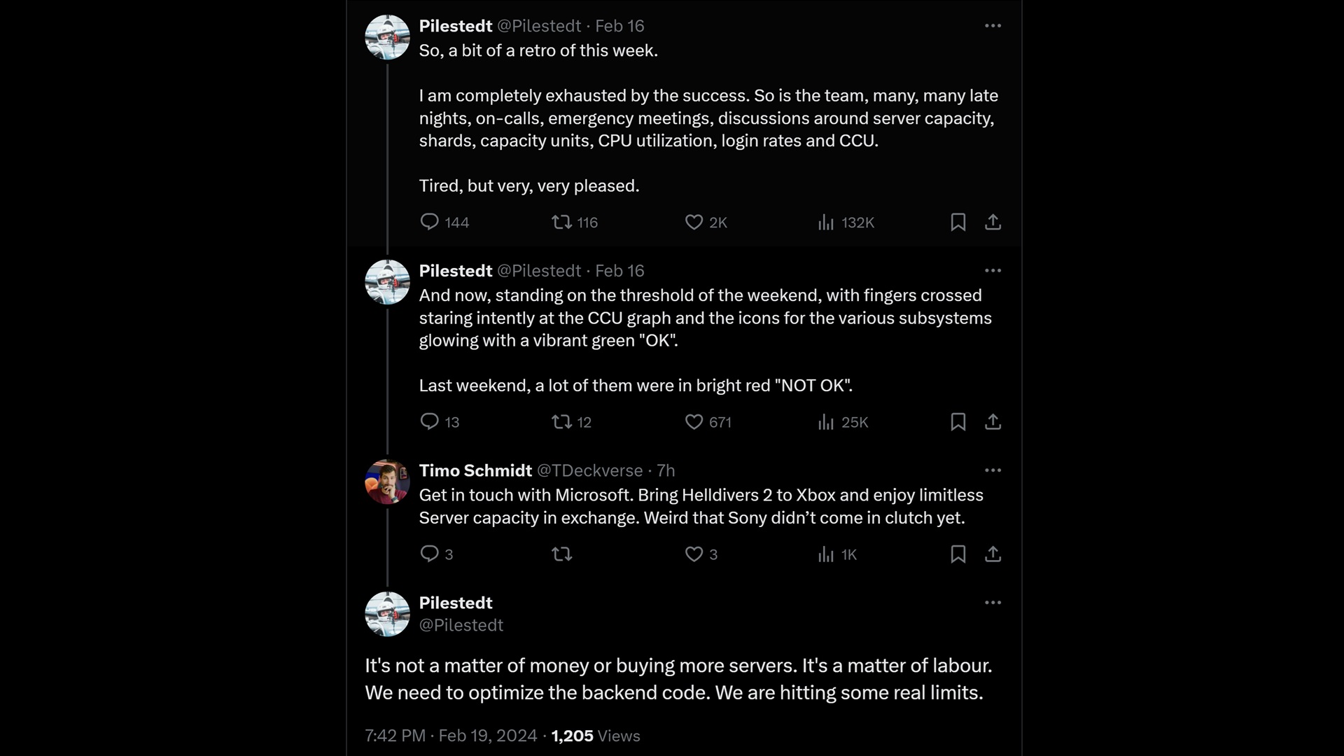Screen dimensions: 1344x756
Task: Bookmark Timo Schmidt's Microsoft tweet
Action: [x=958, y=554]
